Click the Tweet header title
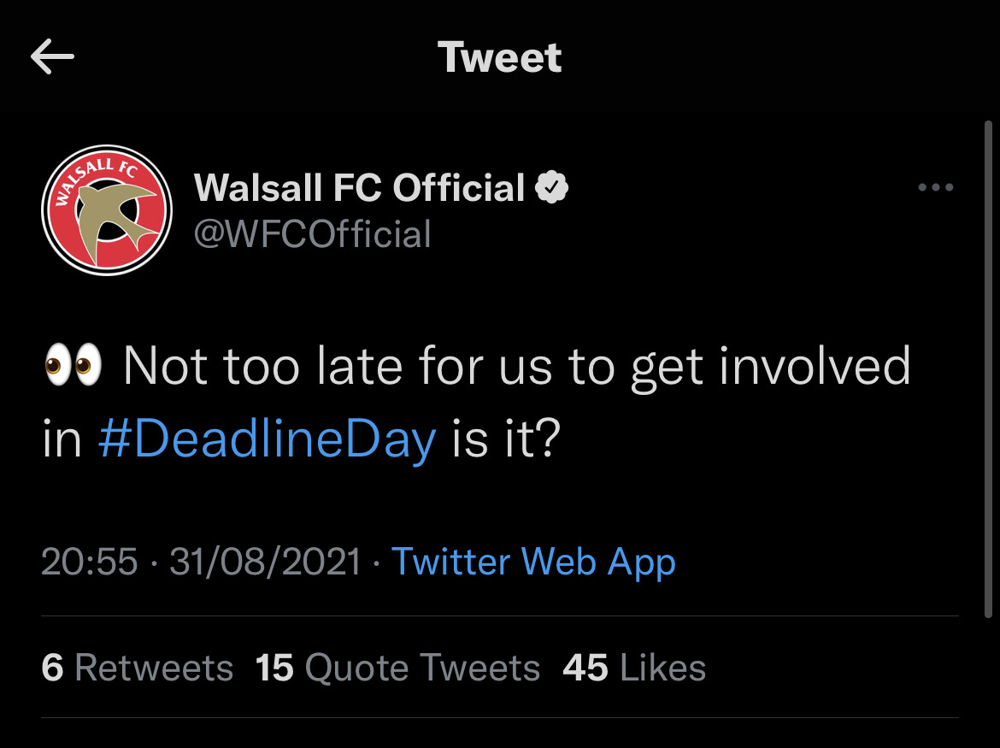Screen dimensions: 1000x748 (499, 56)
